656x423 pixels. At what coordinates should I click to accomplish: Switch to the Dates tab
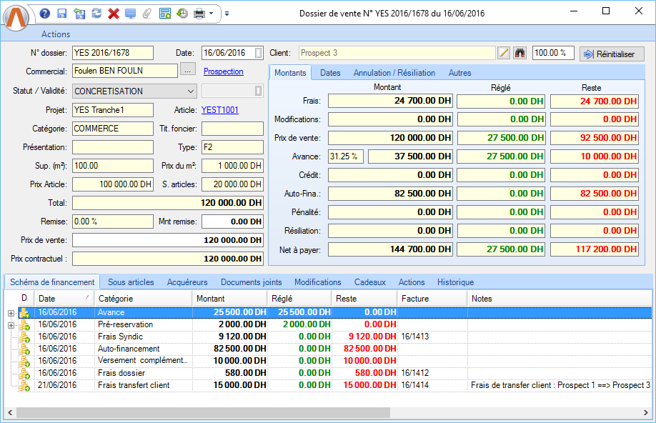(x=330, y=73)
